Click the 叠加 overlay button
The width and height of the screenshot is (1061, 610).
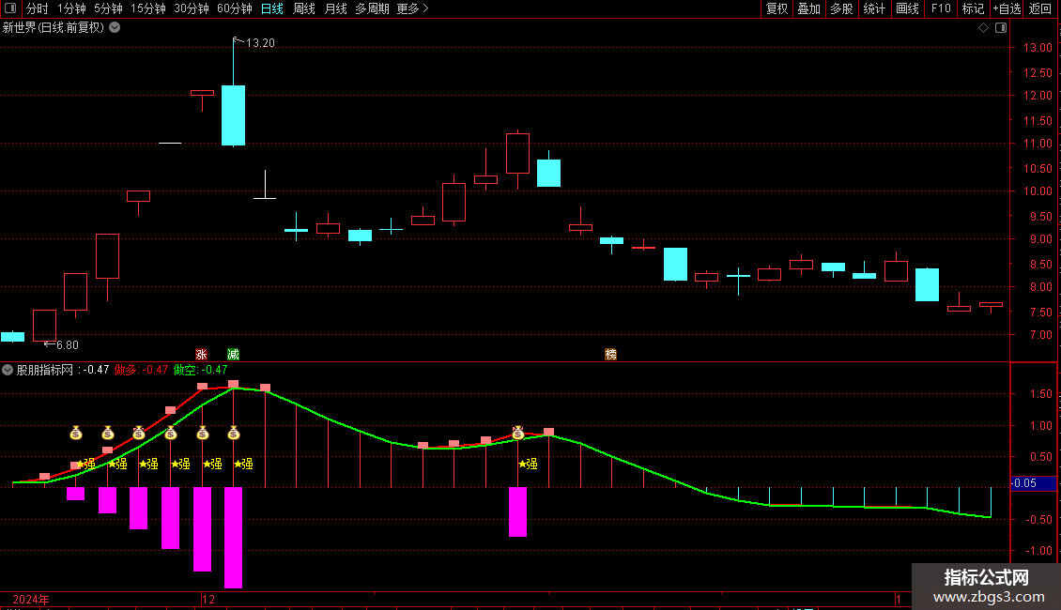click(x=809, y=8)
